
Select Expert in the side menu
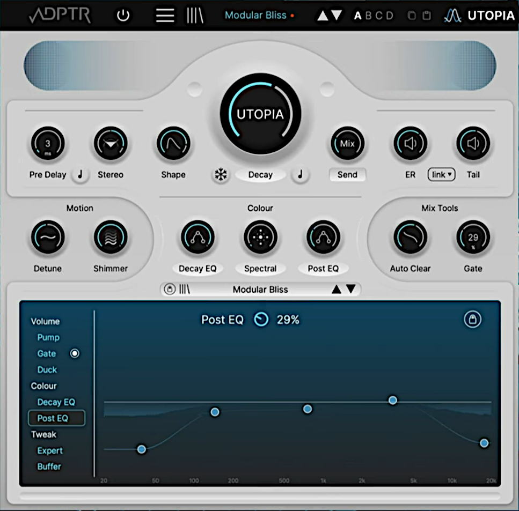point(50,451)
